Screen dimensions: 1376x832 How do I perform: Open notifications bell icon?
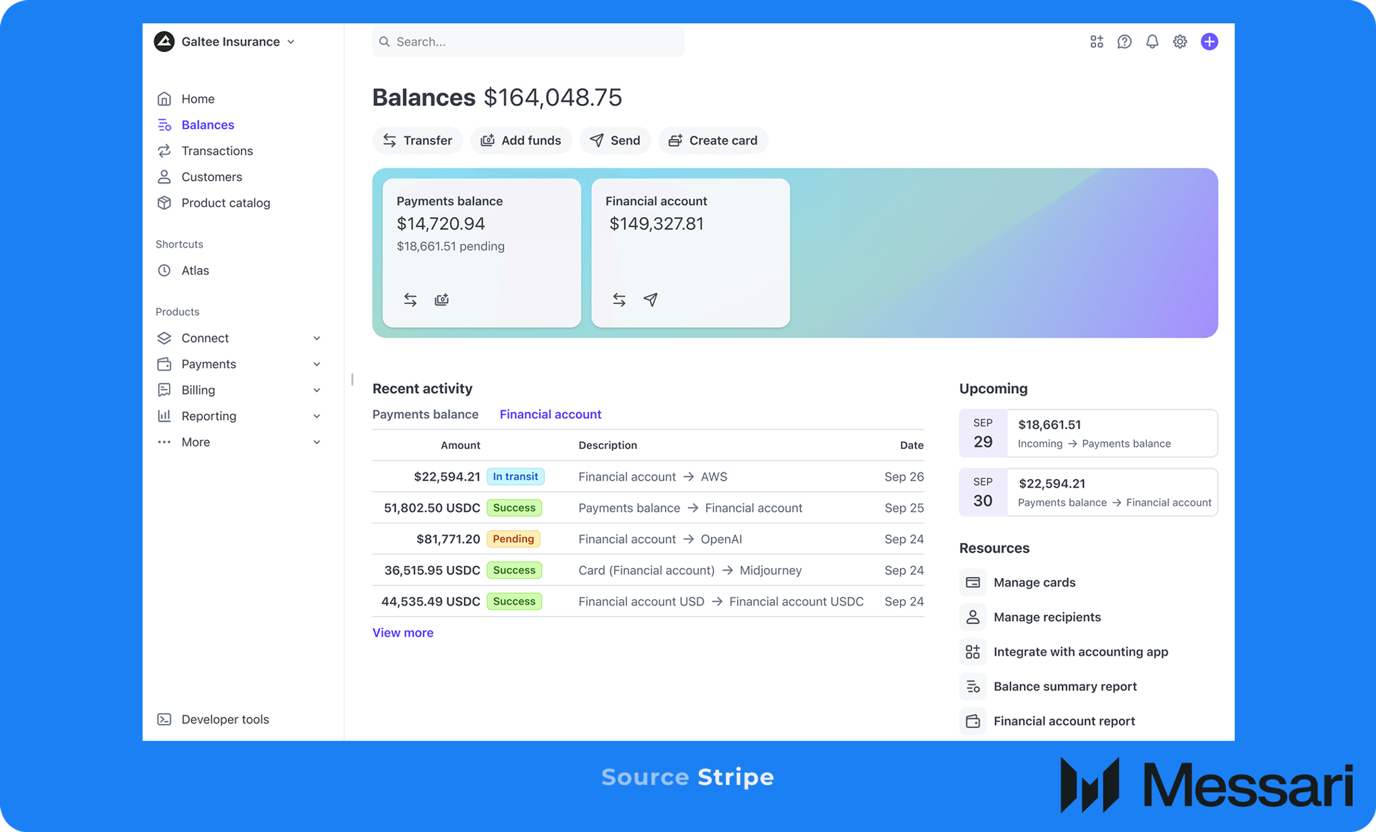coord(1152,42)
